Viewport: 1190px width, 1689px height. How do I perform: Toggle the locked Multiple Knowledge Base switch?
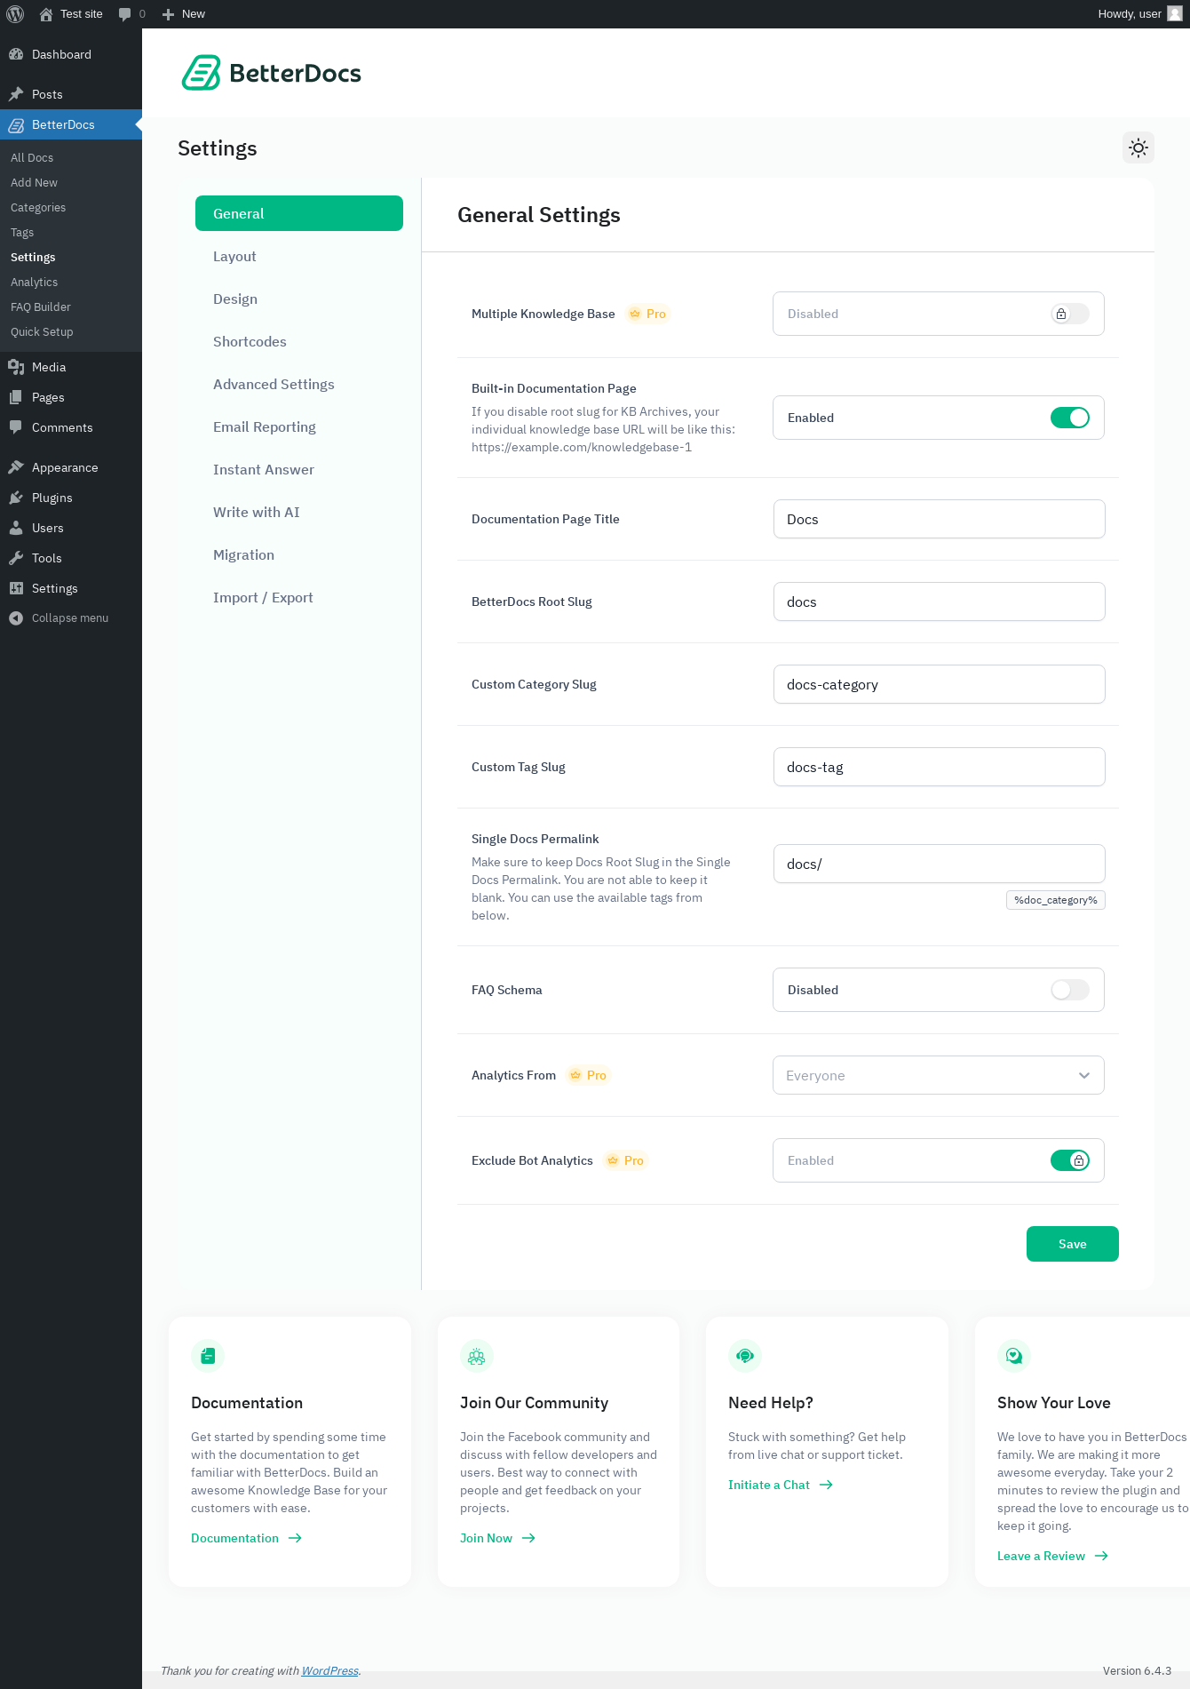click(1069, 314)
